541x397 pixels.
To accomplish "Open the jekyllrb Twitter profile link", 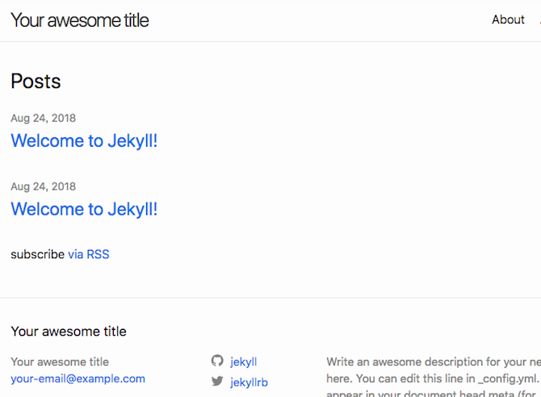I will pyautogui.click(x=249, y=382).
